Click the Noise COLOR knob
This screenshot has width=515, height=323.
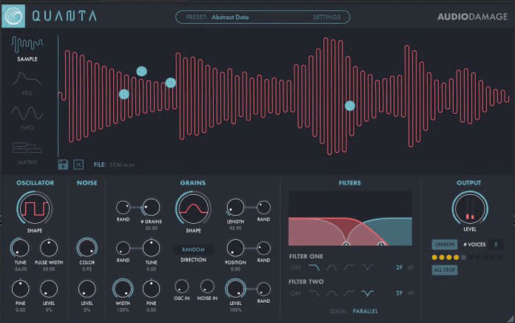87,248
